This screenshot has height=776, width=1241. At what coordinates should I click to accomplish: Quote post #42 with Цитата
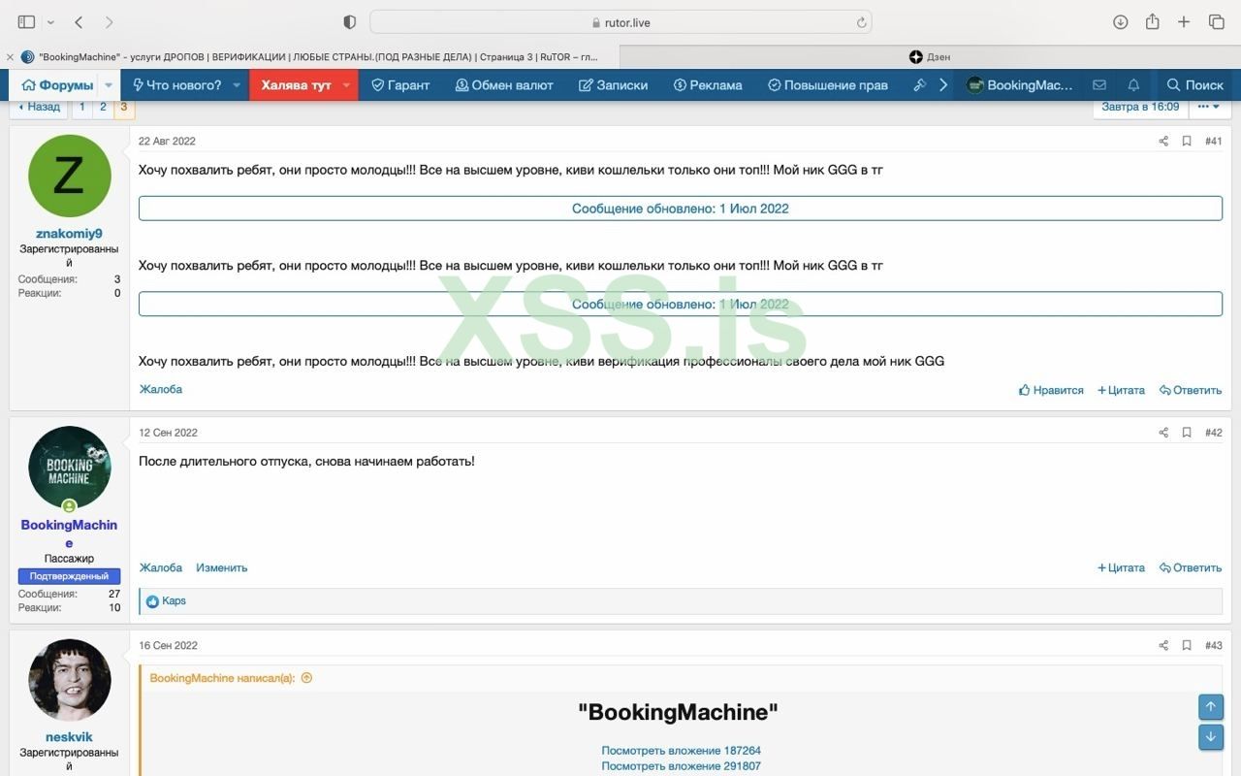(x=1121, y=567)
